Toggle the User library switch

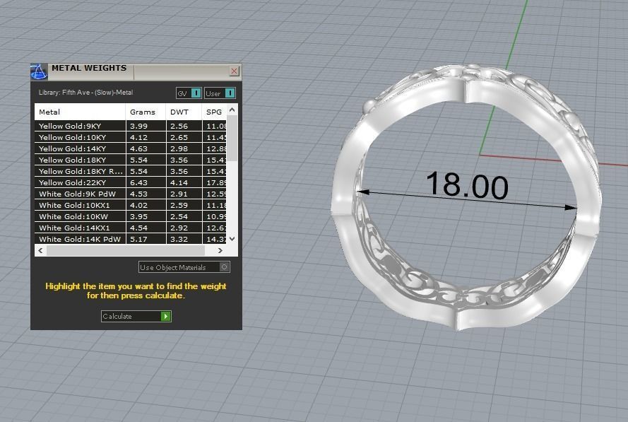point(220,93)
